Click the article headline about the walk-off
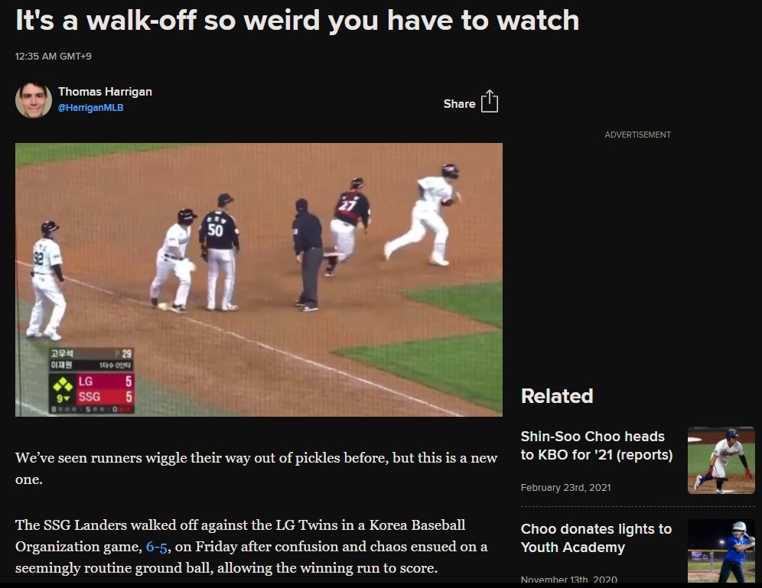Viewport: 762px width, 588px height. [297, 21]
